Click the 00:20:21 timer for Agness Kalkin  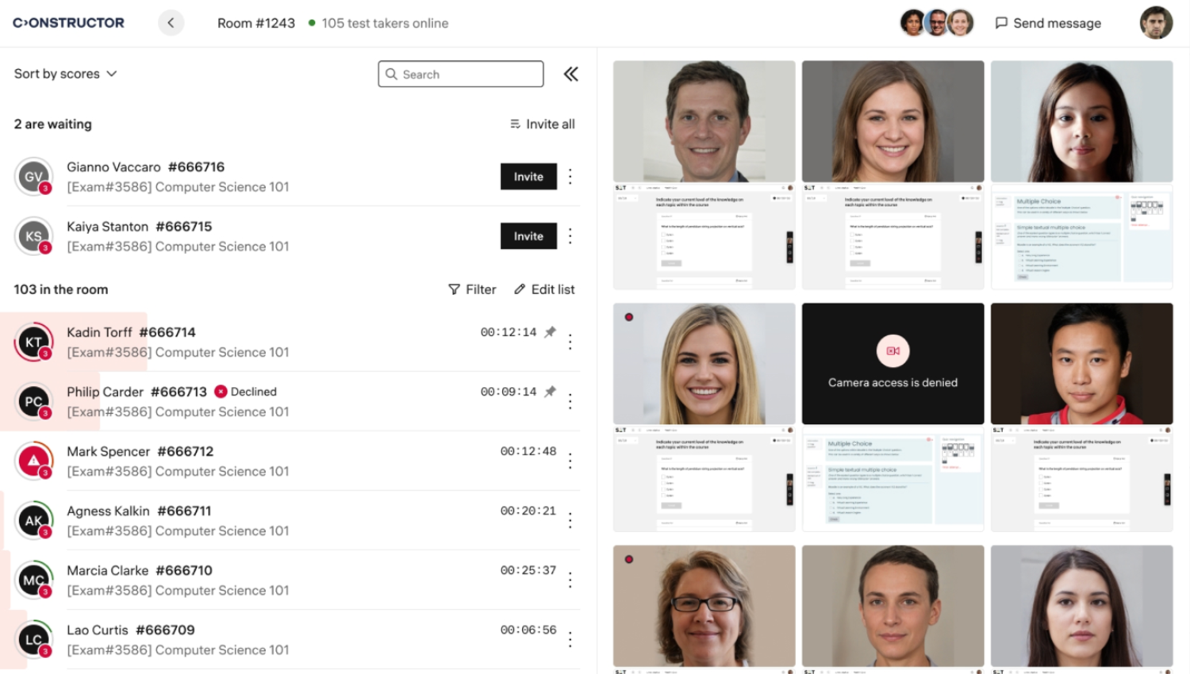point(528,511)
